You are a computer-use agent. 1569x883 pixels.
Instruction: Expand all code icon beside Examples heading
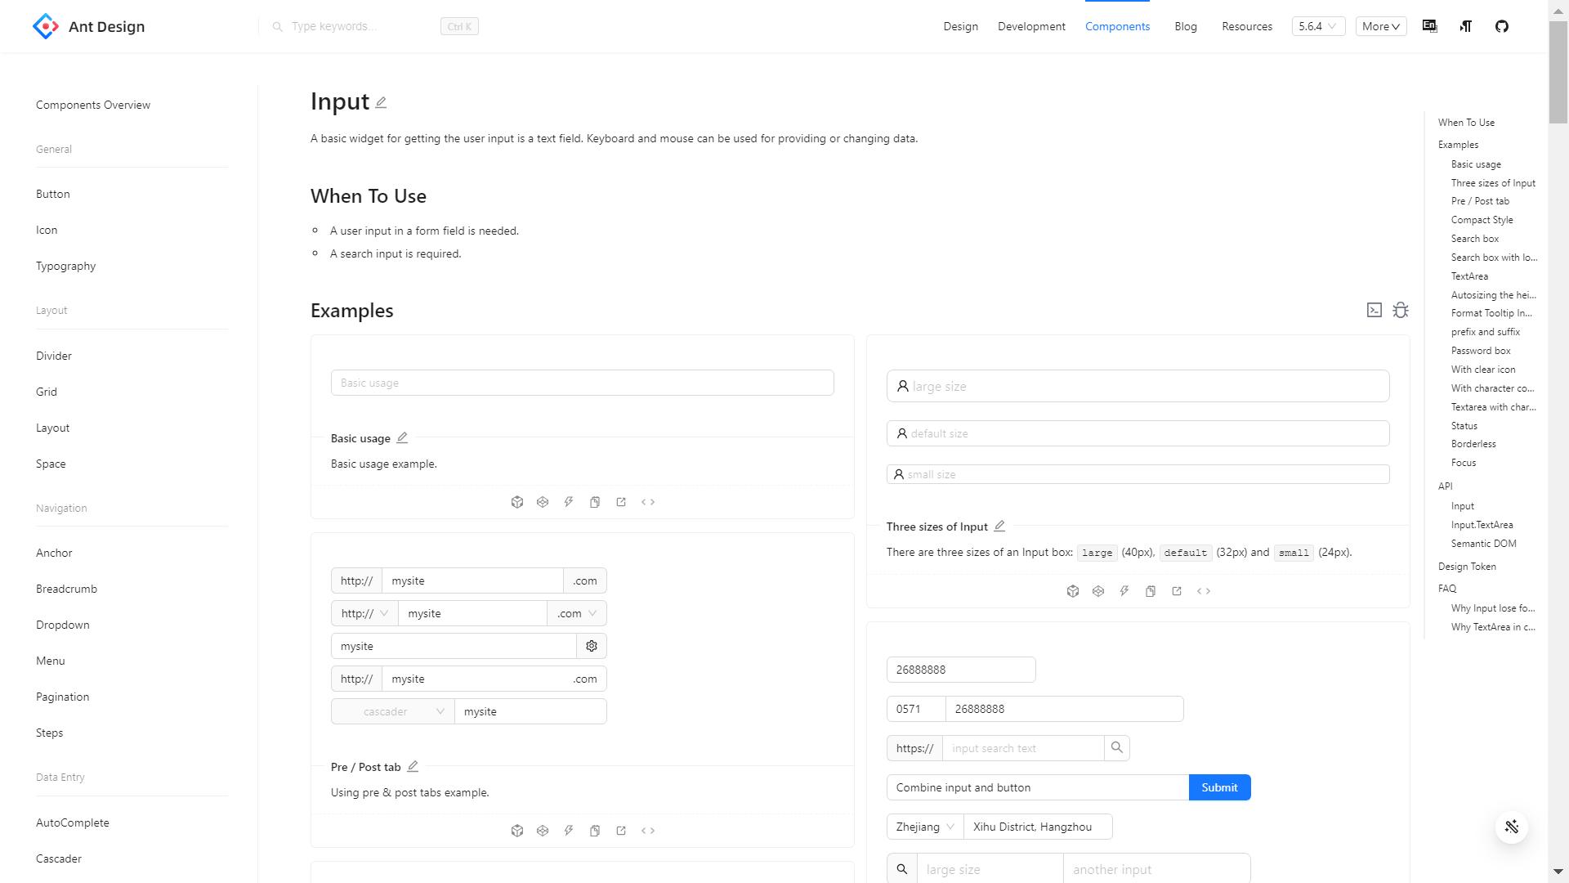point(1375,310)
